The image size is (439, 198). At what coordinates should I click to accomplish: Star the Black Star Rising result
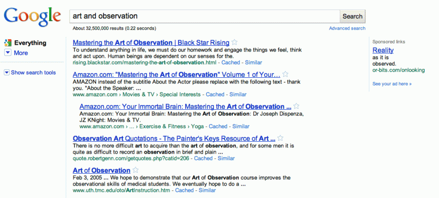(x=235, y=42)
